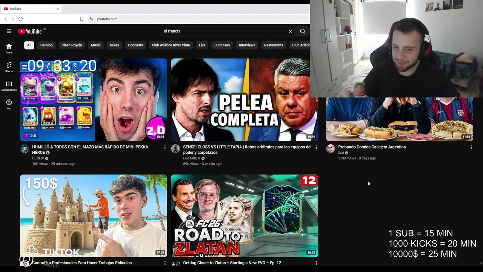
Task: Open options for Sensei Closs video
Action: coord(316,147)
